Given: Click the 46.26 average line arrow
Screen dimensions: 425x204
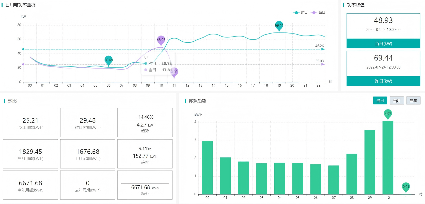Looking at the screenshot, I should (x=323, y=49).
